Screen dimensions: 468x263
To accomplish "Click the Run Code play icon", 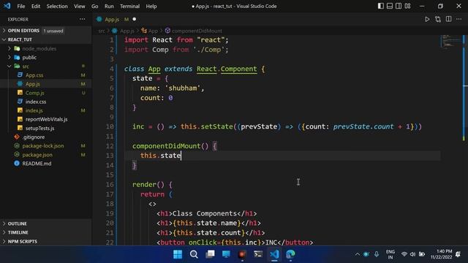I will (427, 20).
